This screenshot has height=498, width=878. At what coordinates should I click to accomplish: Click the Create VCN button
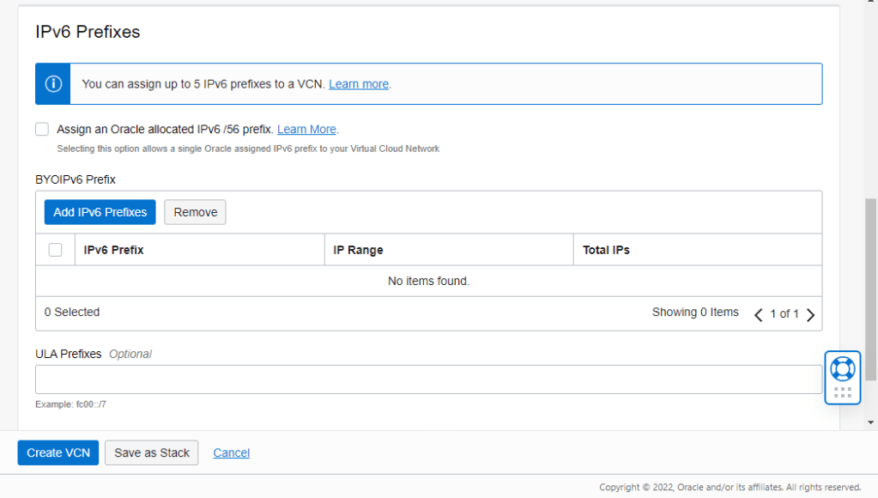[58, 452]
